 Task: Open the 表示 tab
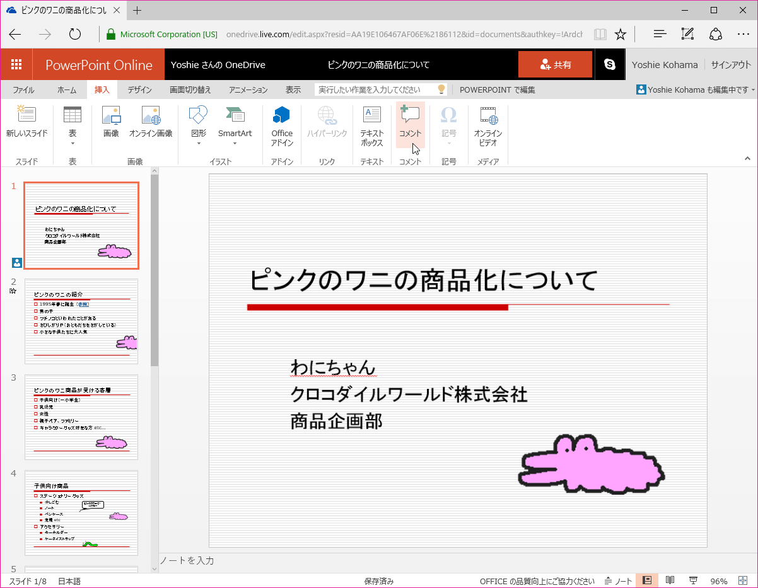click(x=293, y=90)
